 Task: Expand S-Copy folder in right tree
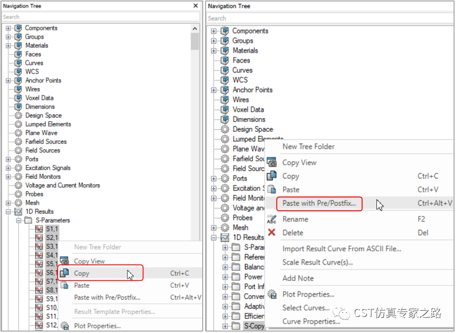point(225,326)
